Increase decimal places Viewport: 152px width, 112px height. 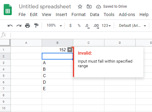click(96, 26)
